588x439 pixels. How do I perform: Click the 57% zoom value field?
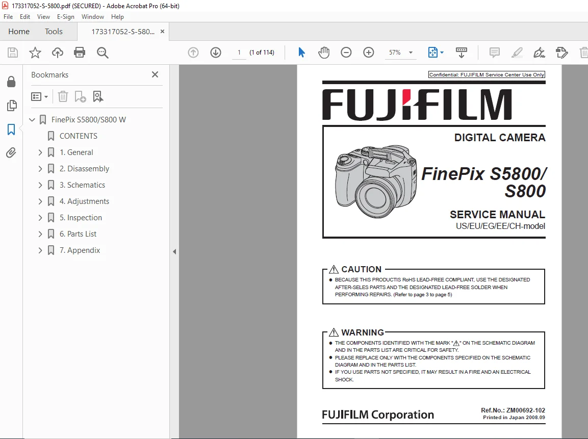[395, 53]
